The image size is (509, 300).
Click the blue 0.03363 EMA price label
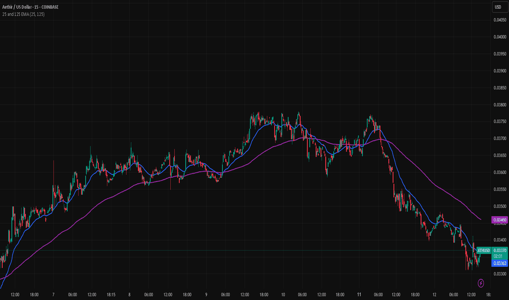point(500,263)
